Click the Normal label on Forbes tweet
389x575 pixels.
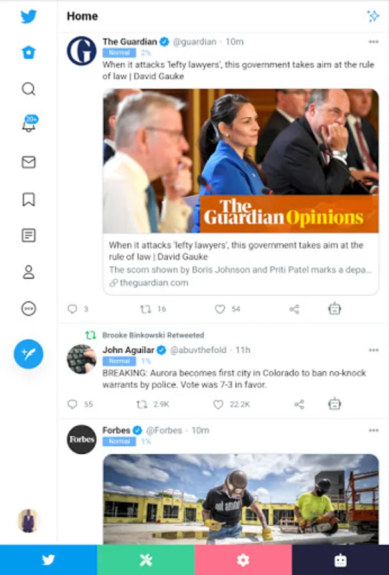click(x=120, y=441)
